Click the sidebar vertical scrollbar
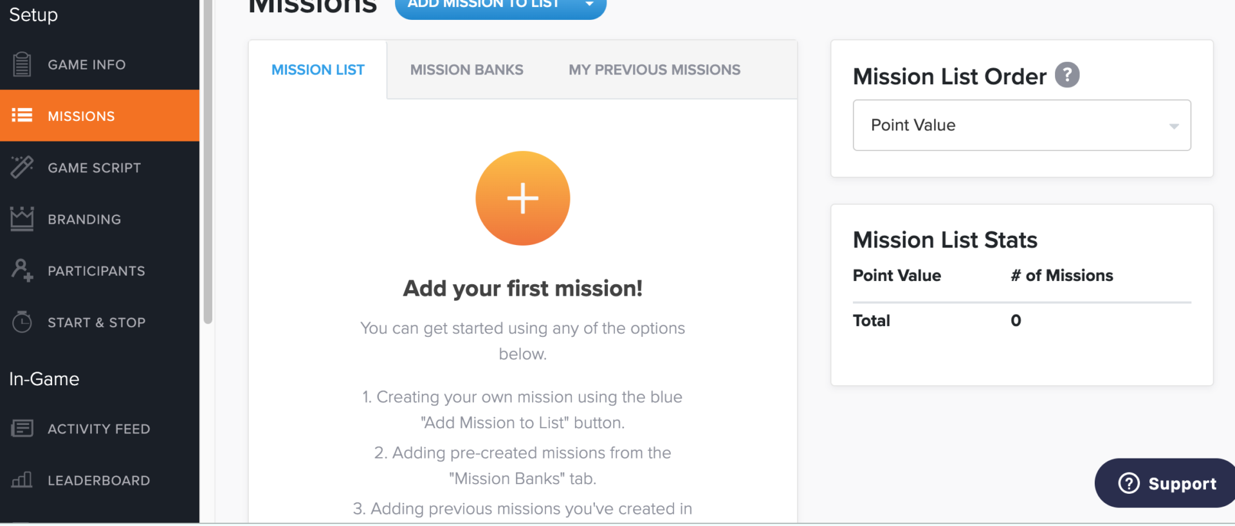This screenshot has height=526, width=1235. click(x=208, y=161)
